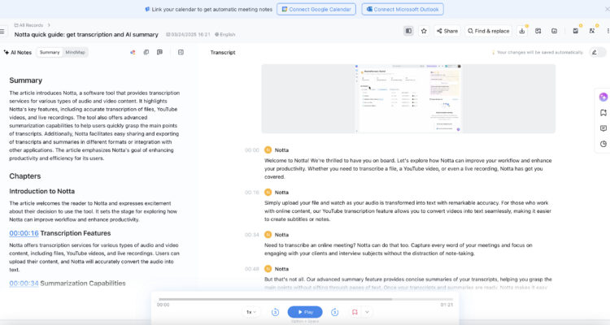610x325 pixels.
Task: Collapse the AI Notes panel icon
Action: point(181,52)
